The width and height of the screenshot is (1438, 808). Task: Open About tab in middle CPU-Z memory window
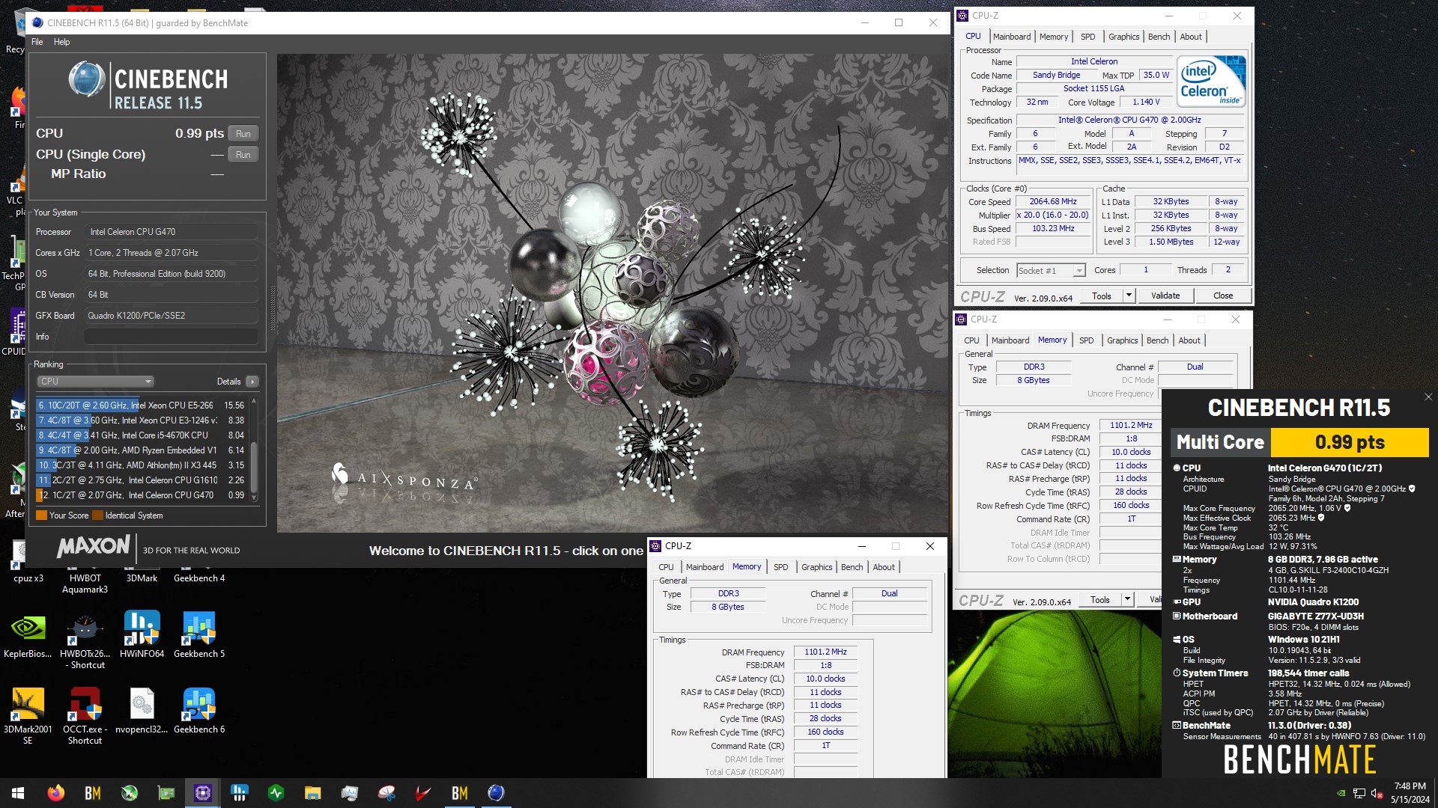click(1189, 340)
